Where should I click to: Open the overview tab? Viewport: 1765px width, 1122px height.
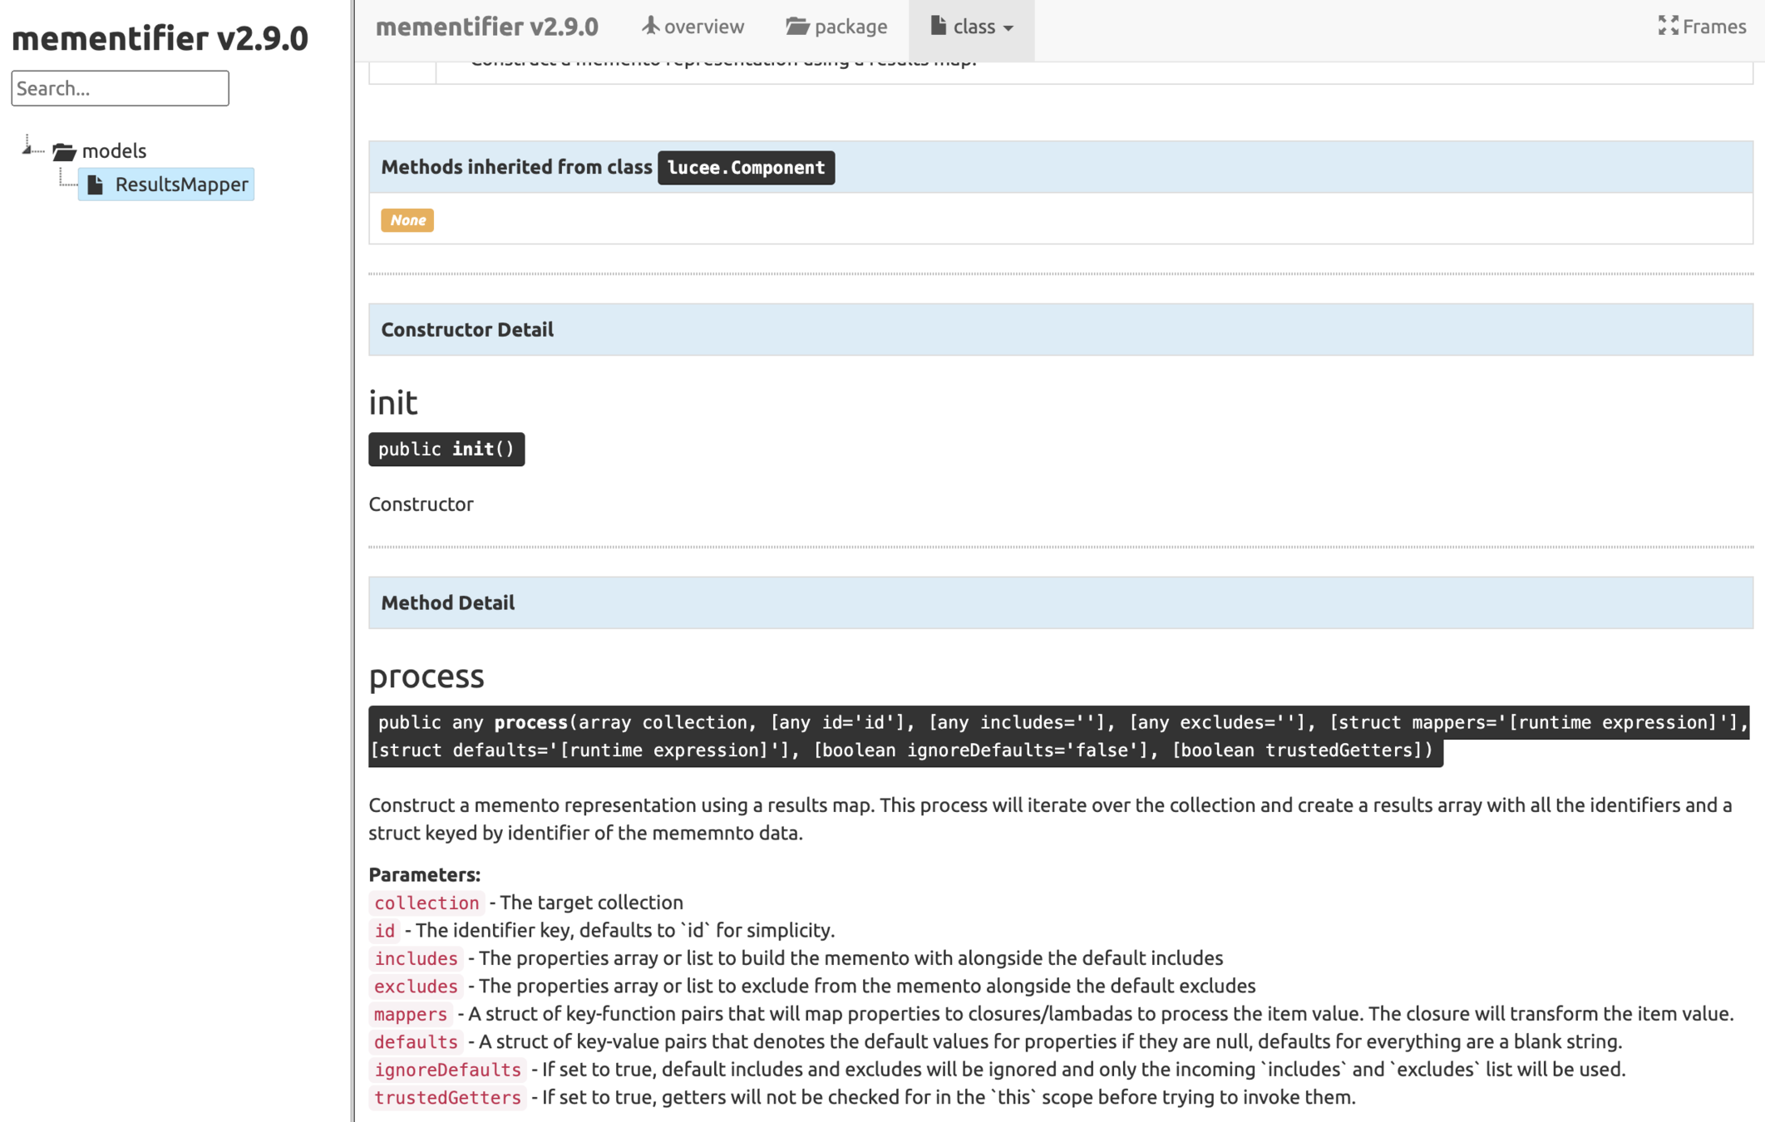point(703,27)
